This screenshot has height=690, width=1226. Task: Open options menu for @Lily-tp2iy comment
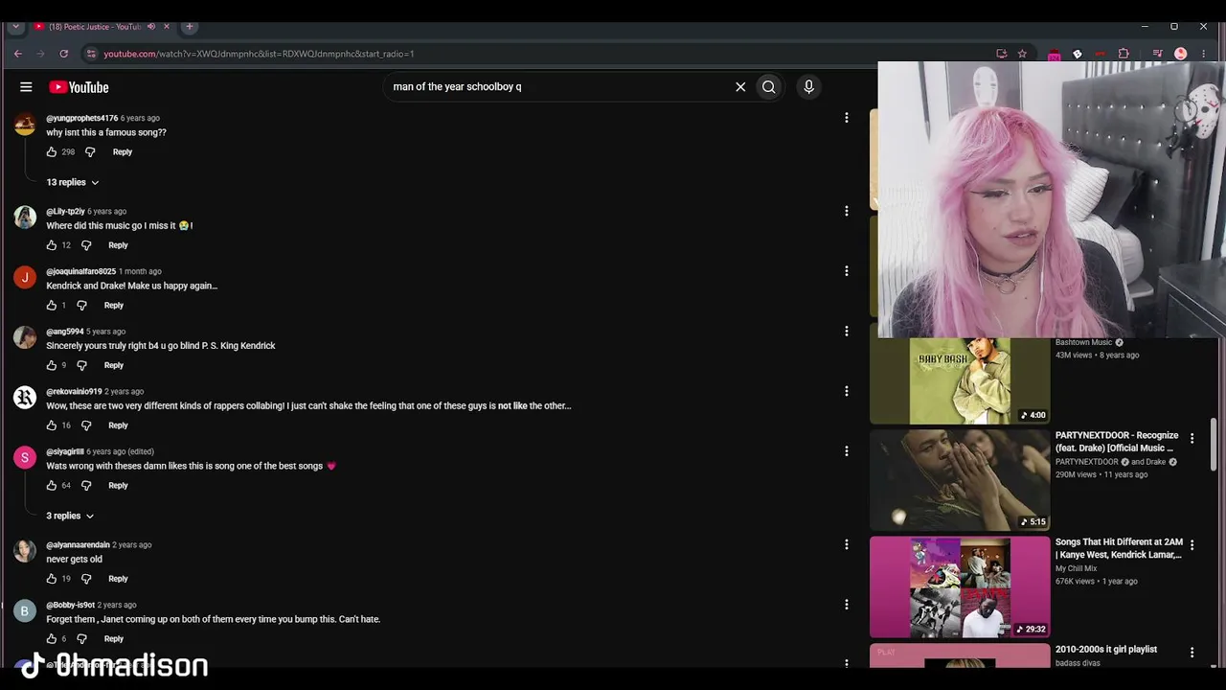pos(846,211)
